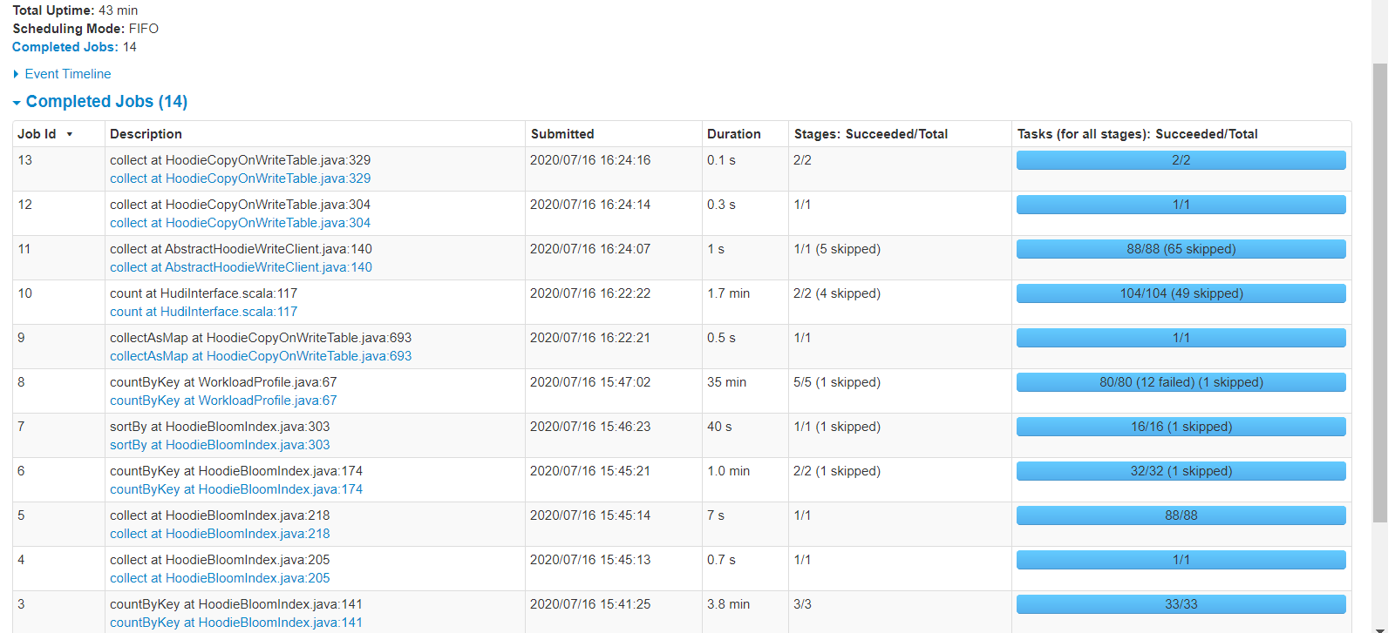Sort by Stages: Succeeded/Total column

(x=871, y=134)
